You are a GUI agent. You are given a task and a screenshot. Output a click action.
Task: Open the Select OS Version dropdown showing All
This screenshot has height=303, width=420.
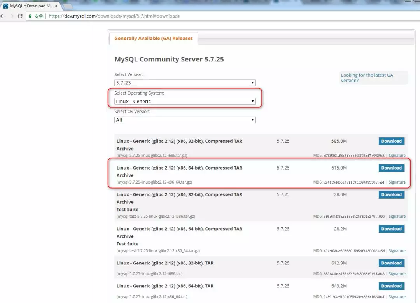point(185,120)
